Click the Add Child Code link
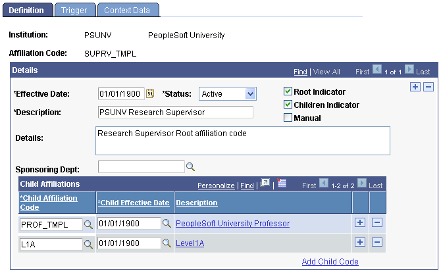The height and width of the screenshot is (273, 441). tap(330, 261)
